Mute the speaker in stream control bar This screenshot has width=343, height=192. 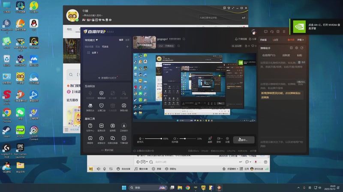(175, 139)
